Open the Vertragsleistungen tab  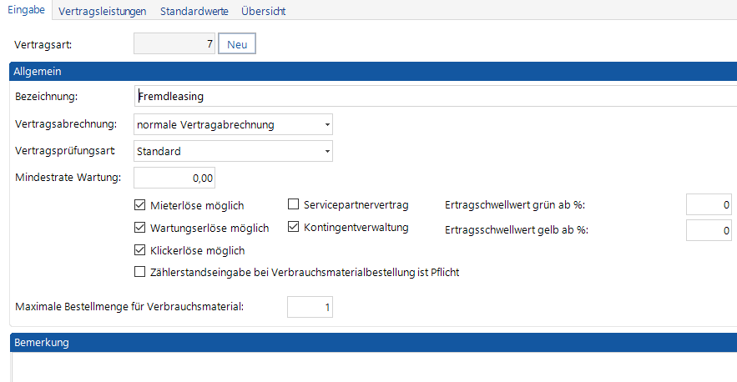click(x=103, y=11)
